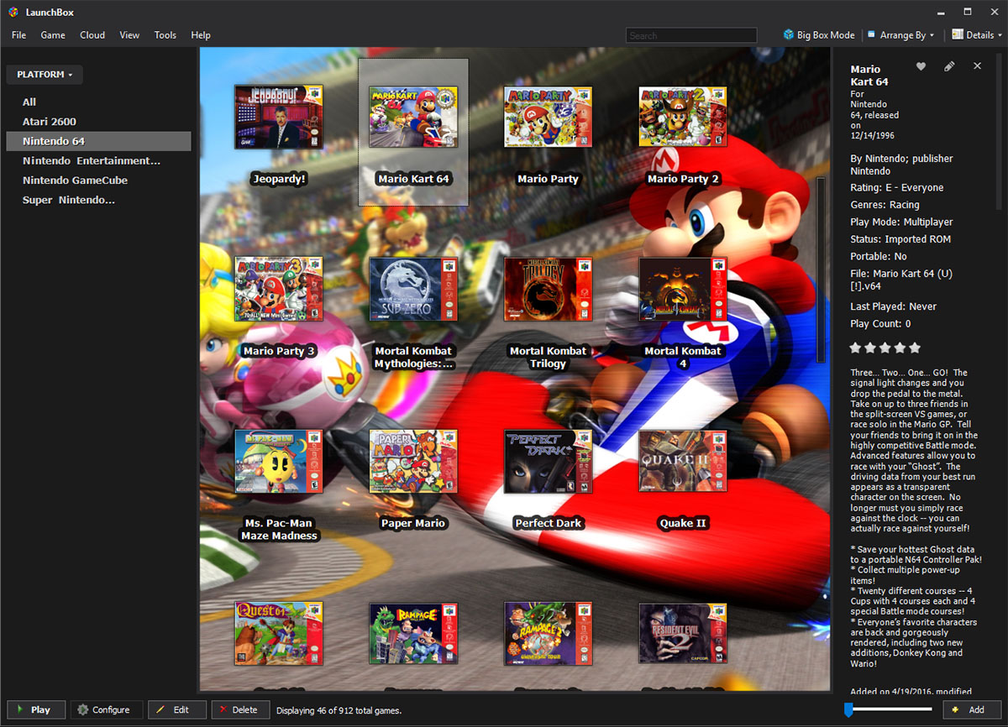Viewport: 1008px width, 727px height.
Task: Click the Delete button
Action: coord(241,709)
